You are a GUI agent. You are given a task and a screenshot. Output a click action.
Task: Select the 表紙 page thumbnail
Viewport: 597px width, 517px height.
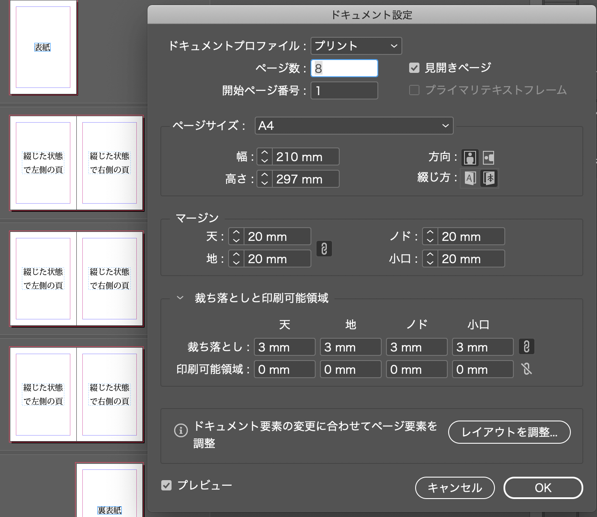click(x=43, y=47)
